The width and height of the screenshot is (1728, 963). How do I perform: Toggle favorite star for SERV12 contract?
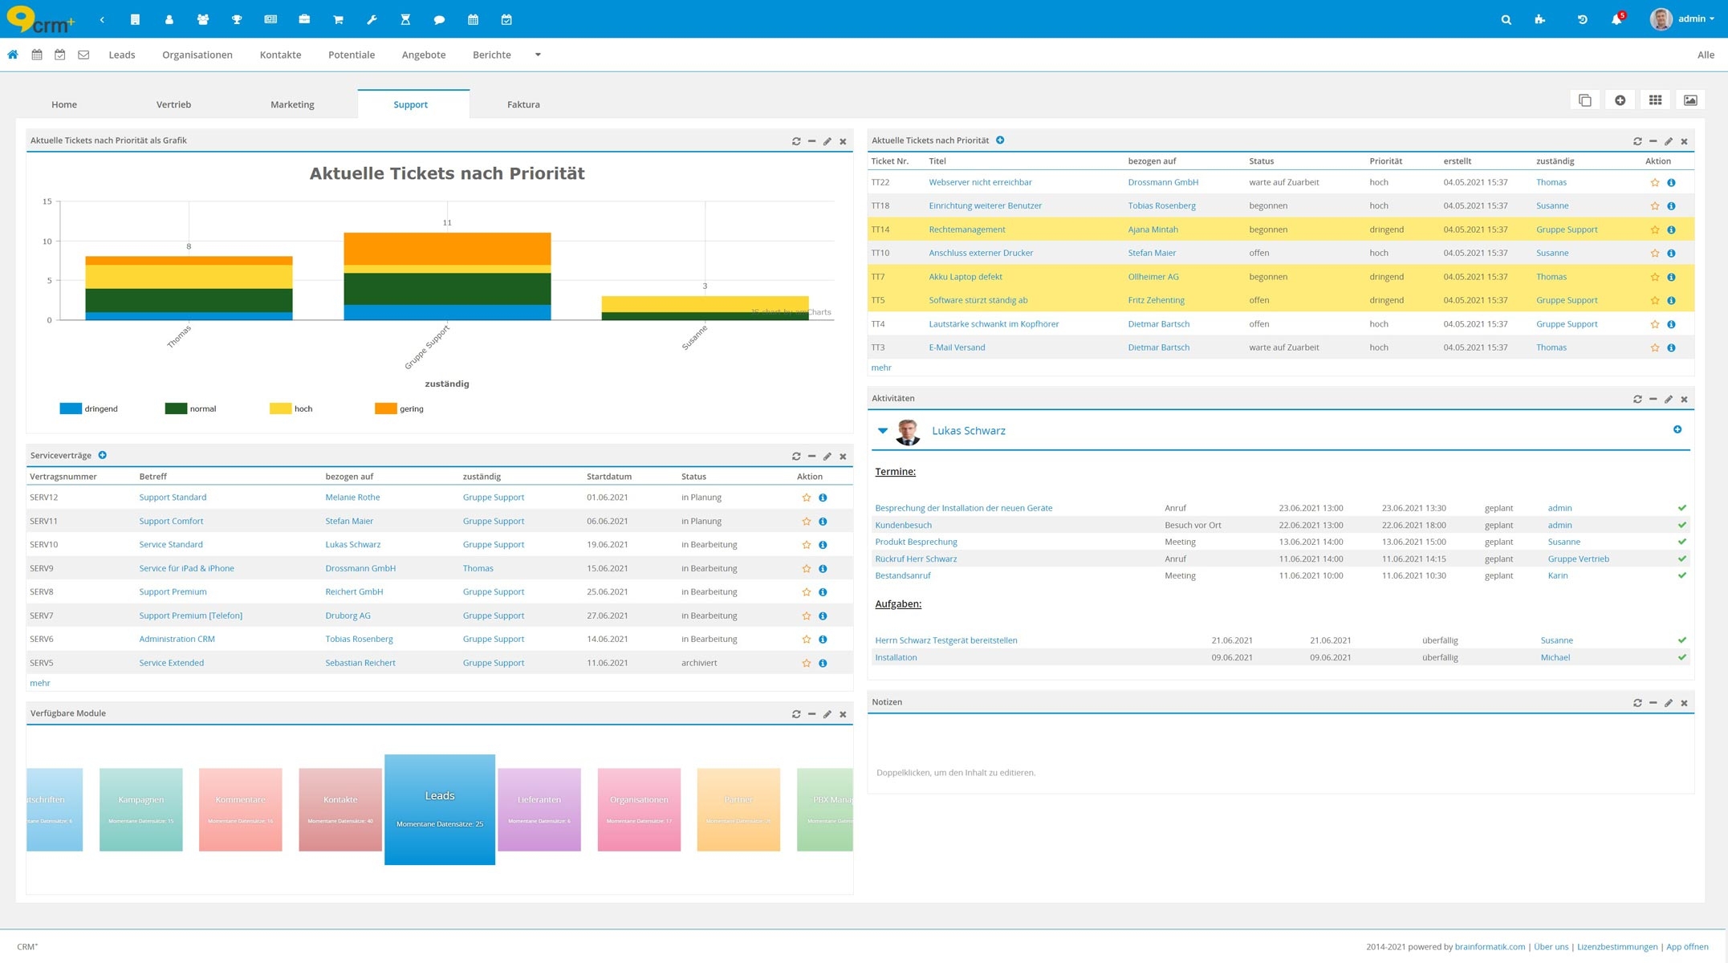(x=806, y=498)
